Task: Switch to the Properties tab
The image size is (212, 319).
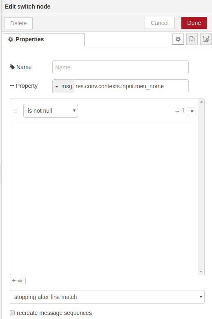Action: pos(44,40)
